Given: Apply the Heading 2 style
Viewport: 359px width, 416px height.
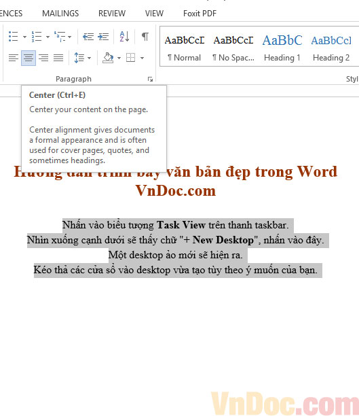Looking at the screenshot, I should click(331, 48).
